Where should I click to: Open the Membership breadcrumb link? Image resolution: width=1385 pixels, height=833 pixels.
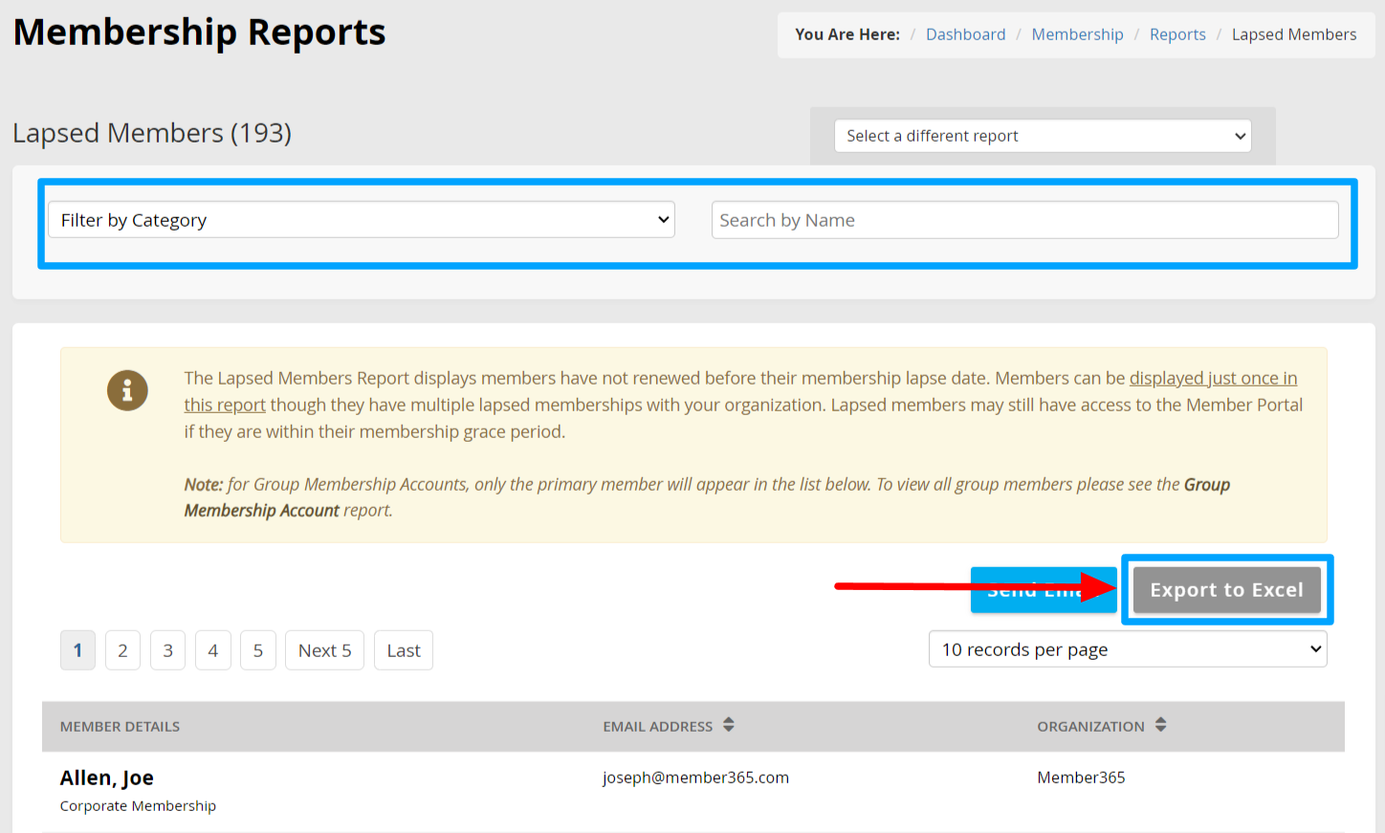(x=1077, y=33)
